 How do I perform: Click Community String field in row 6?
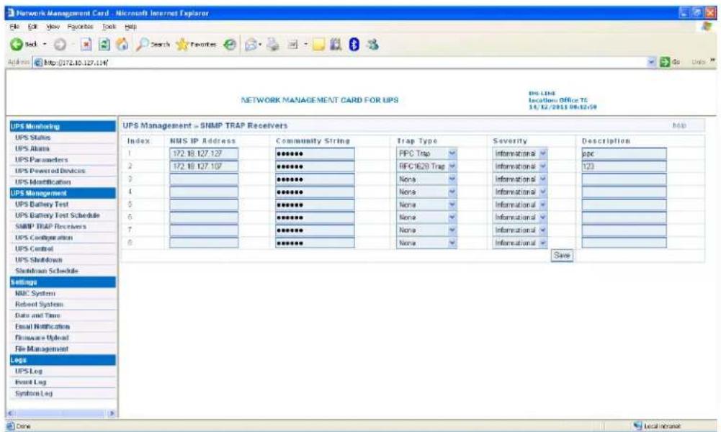(x=315, y=217)
